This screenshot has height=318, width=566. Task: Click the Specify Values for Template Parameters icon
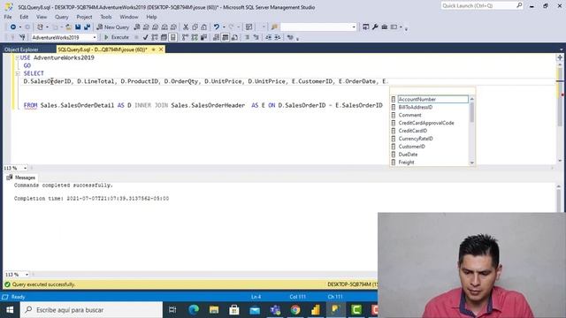290,37
